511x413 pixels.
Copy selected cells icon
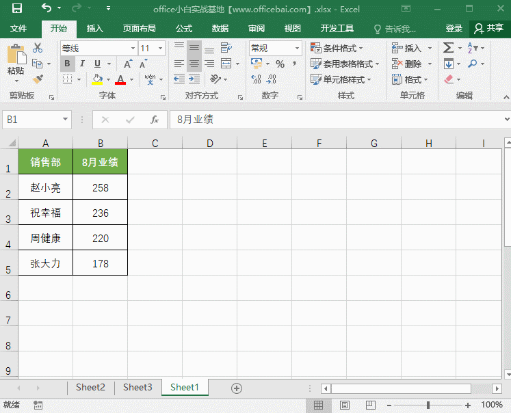click(37, 64)
